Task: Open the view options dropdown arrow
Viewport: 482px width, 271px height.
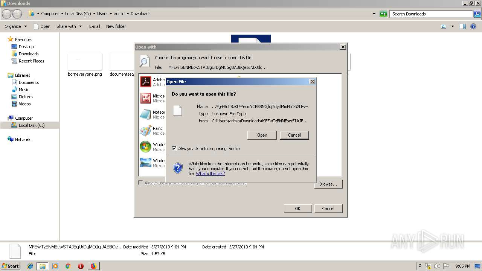Action: pyautogui.click(x=453, y=26)
